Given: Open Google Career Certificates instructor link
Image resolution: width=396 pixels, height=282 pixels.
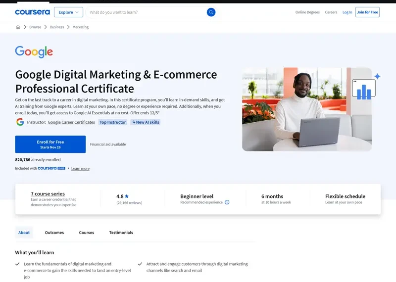Looking at the screenshot, I should coord(71,122).
